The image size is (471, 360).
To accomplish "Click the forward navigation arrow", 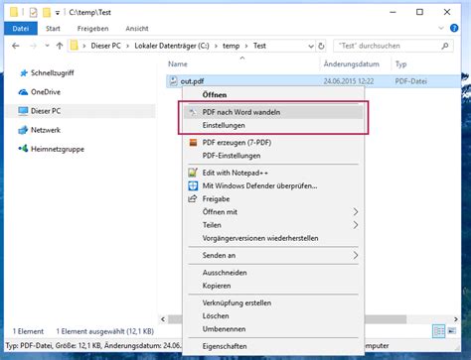I will coord(33,46).
